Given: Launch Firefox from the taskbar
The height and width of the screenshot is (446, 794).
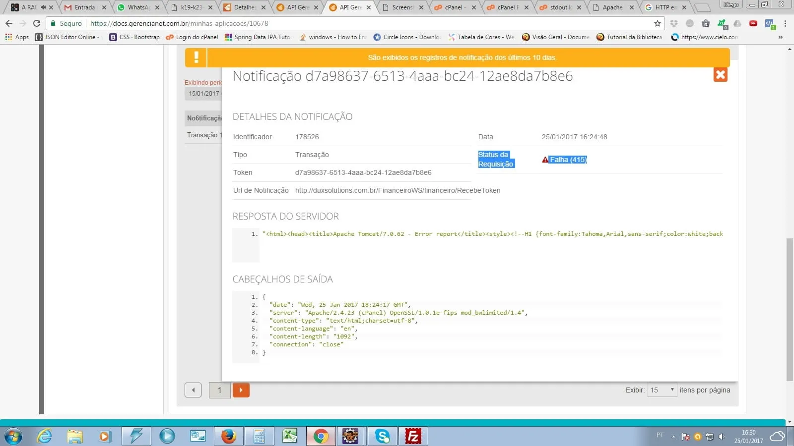Looking at the screenshot, I should (228, 436).
